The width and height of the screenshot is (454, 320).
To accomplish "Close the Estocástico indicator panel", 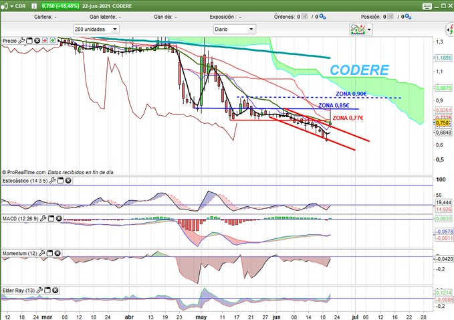I will point(68,181).
